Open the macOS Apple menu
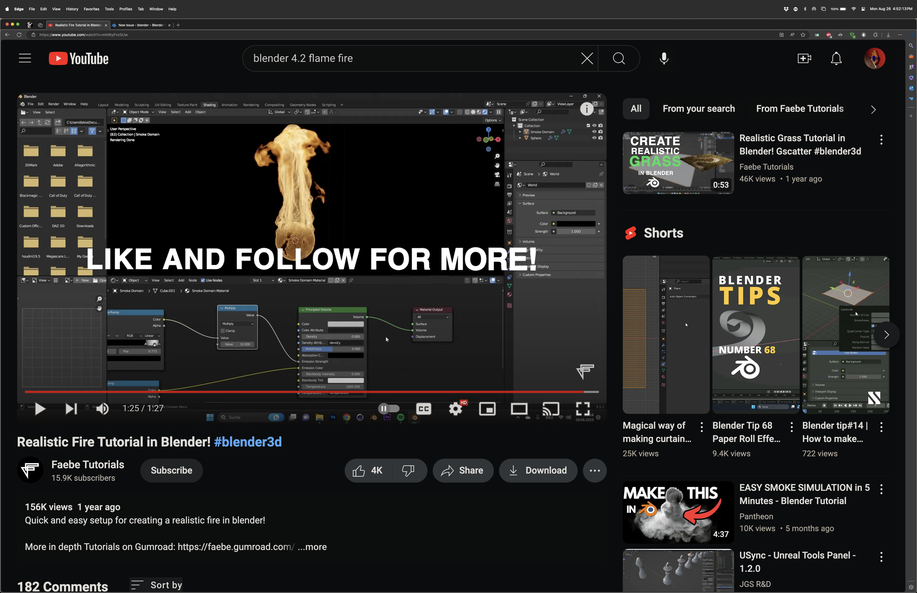 (7, 9)
